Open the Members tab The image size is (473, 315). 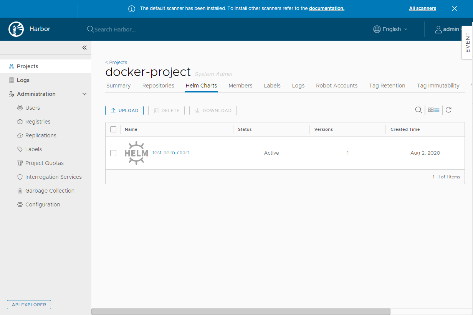pos(240,86)
